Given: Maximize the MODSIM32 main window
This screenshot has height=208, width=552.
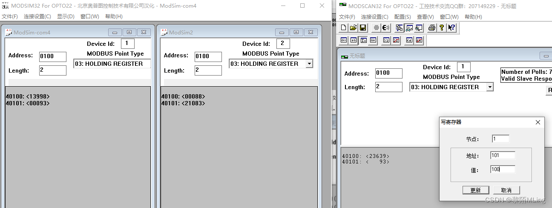Looking at the screenshot, I should coord(302,6).
